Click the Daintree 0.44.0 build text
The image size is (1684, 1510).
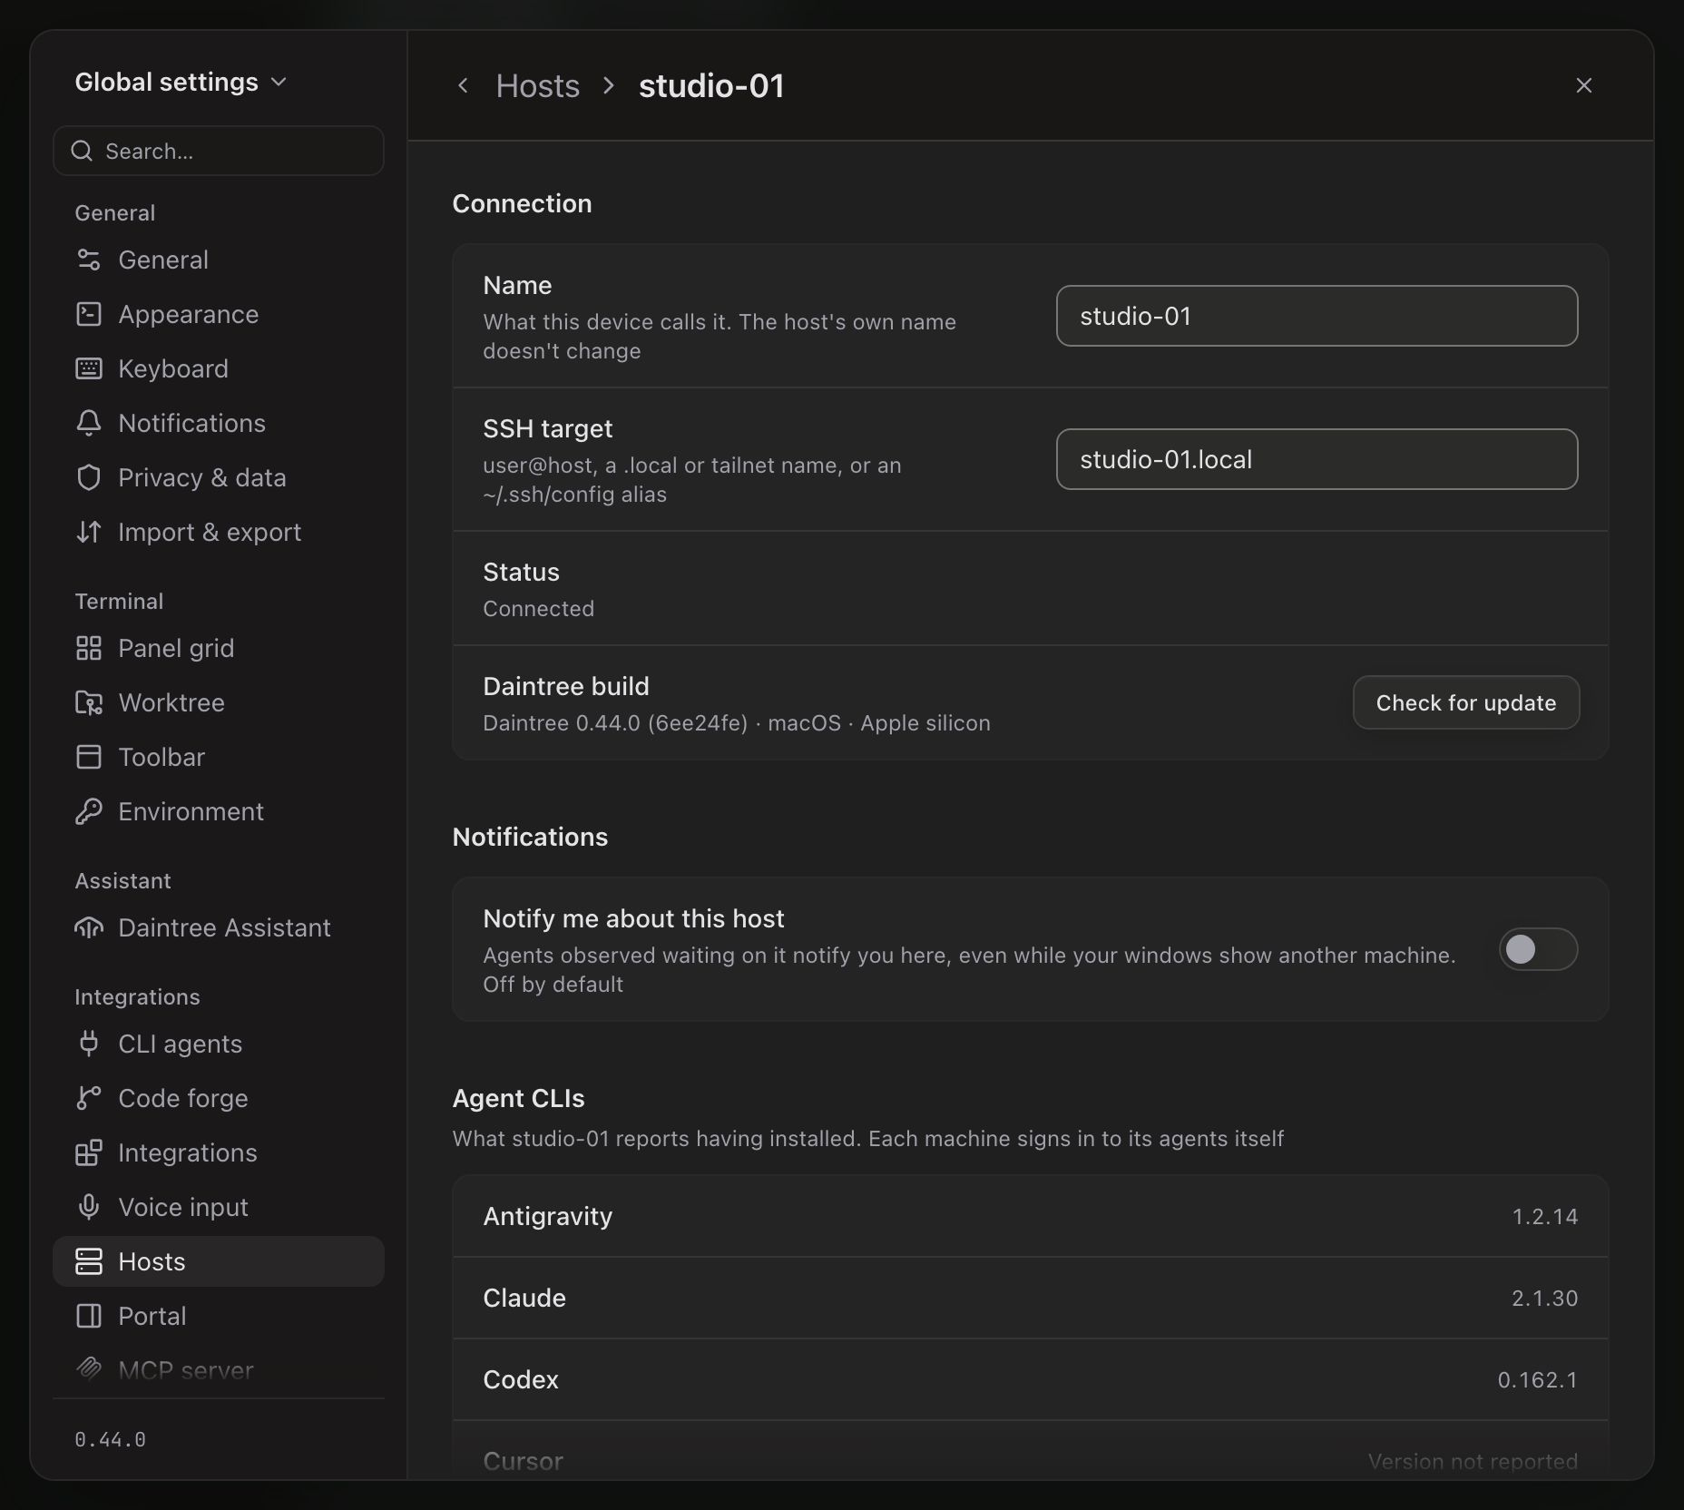coord(736,722)
